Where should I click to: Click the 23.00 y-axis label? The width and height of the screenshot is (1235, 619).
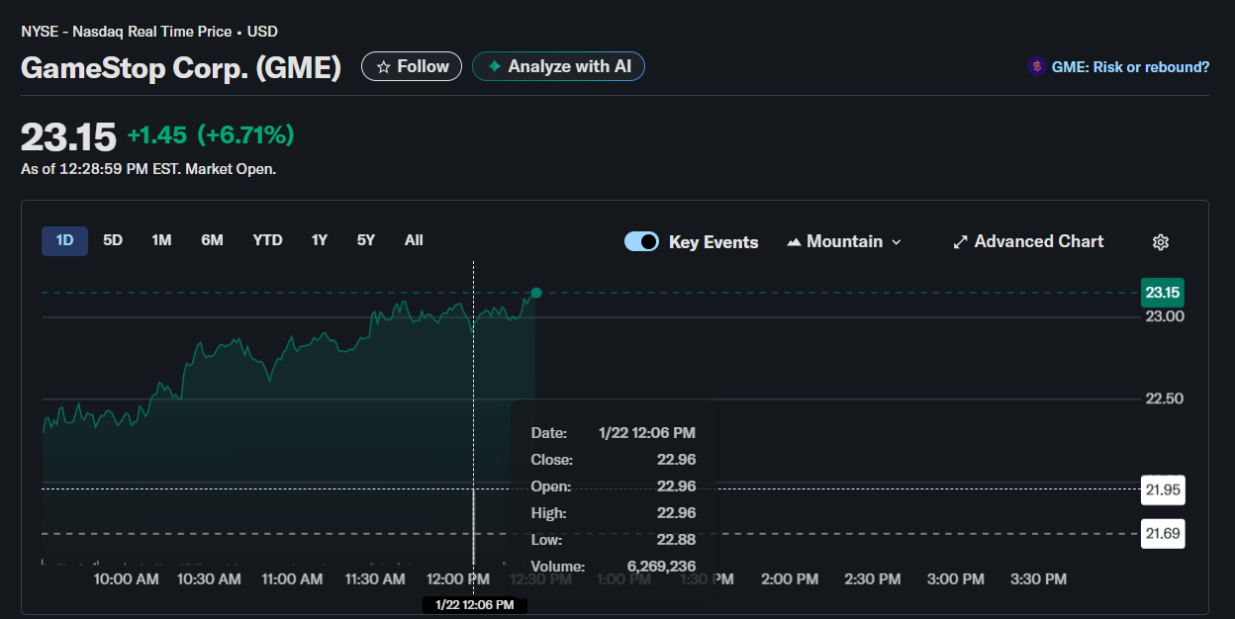[1165, 316]
